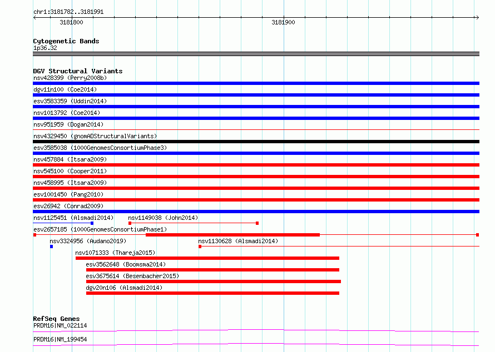
Task: Click the chr1:3181782..3181991 coordinate label
Action: (x=68, y=12)
